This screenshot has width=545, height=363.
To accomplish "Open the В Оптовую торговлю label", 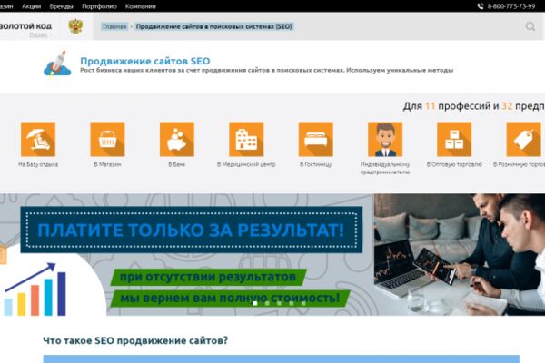I will (x=454, y=164).
